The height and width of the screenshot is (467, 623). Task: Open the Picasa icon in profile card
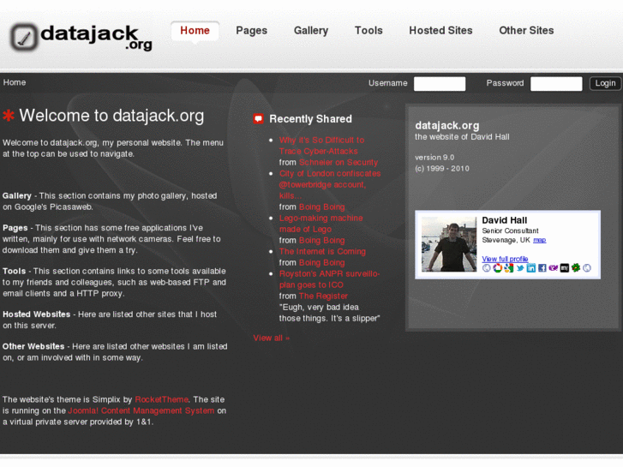pos(497,268)
